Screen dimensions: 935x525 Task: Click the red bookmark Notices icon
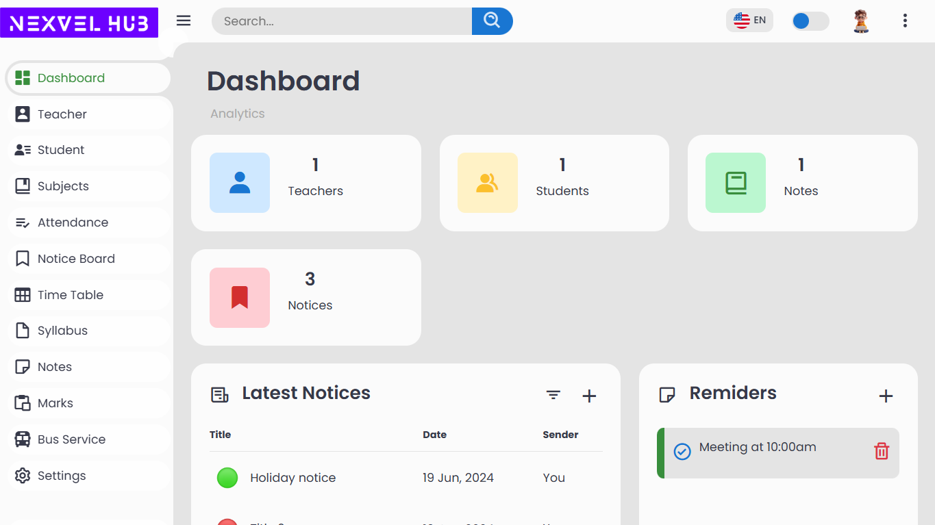tap(240, 298)
